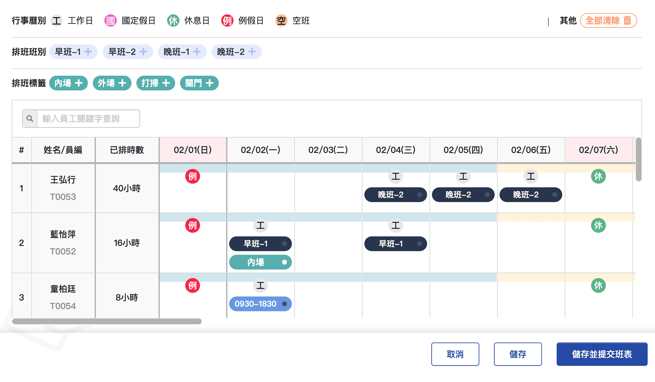
Task: Click the horizontal scrollbar under the table
Action: (107, 321)
